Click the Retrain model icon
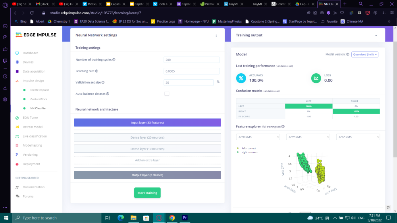This screenshot has height=223, width=397. [17, 127]
